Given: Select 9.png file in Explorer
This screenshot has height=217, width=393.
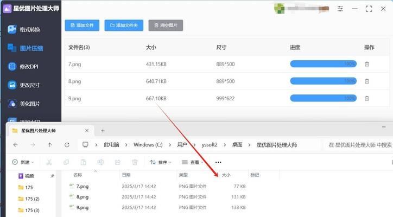Looking at the screenshot, I should [x=83, y=207].
